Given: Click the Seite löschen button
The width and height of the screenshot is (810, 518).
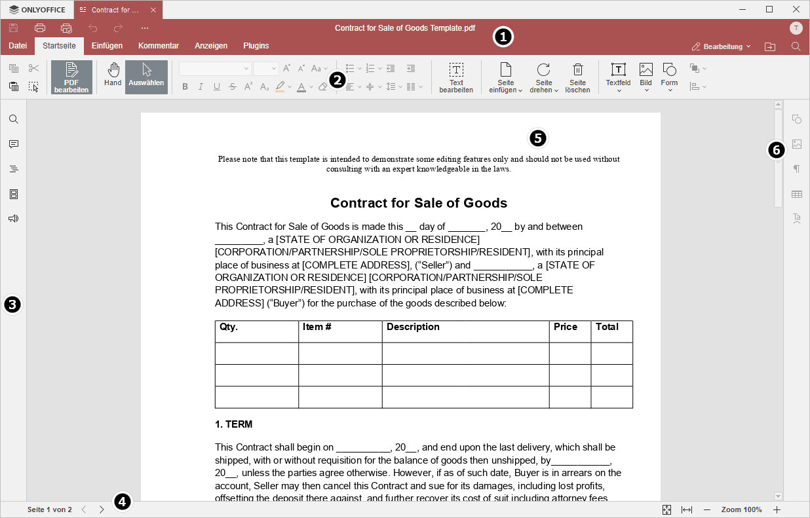Looking at the screenshot, I should tap(577, 78).
